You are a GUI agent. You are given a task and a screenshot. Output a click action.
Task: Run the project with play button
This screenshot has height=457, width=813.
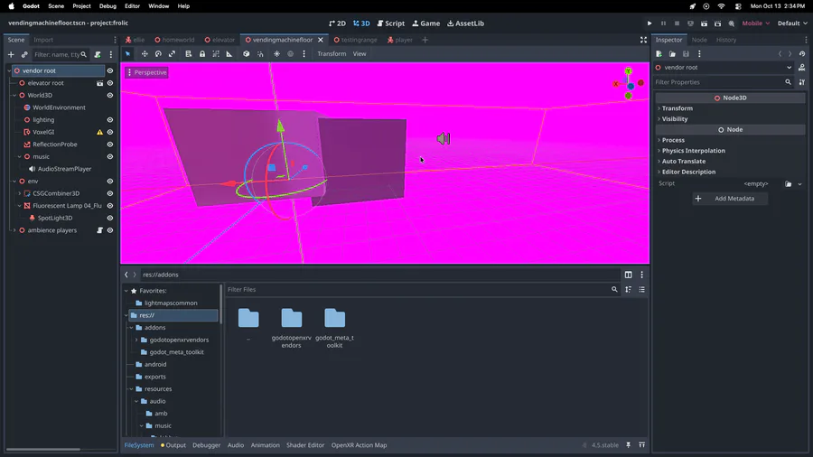pyautogui.click(x=649, y=23)
